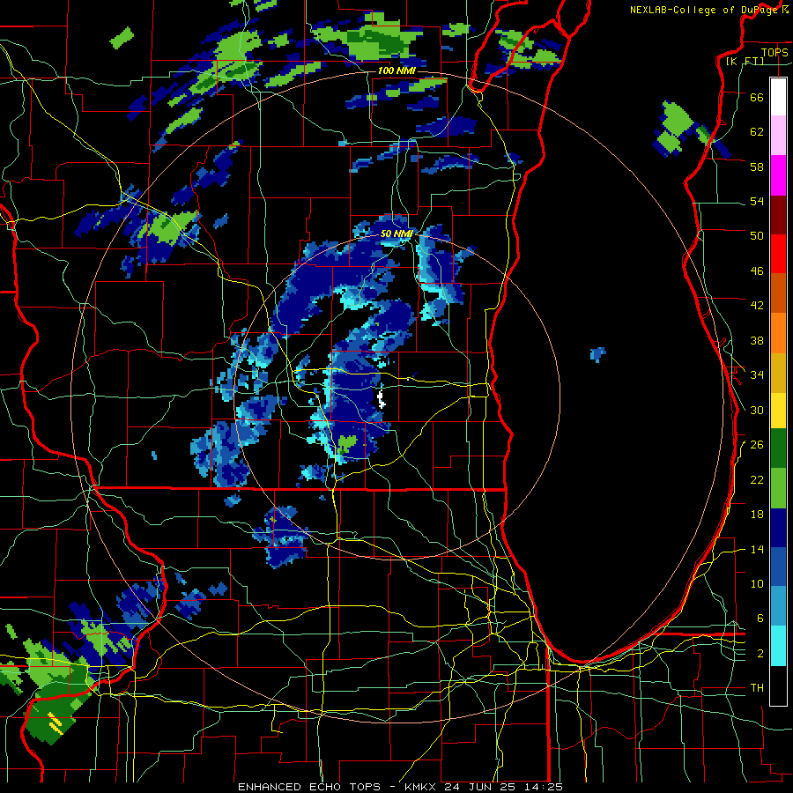Click the 18 value on the legend scale
The image size is (793, 793).
point(757,515)
